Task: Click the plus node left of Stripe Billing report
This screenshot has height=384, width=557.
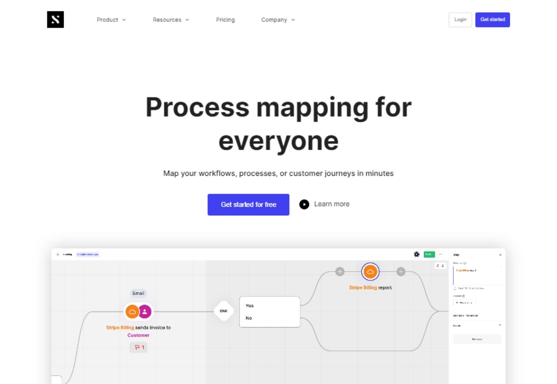Action: (x=340, y=272)
